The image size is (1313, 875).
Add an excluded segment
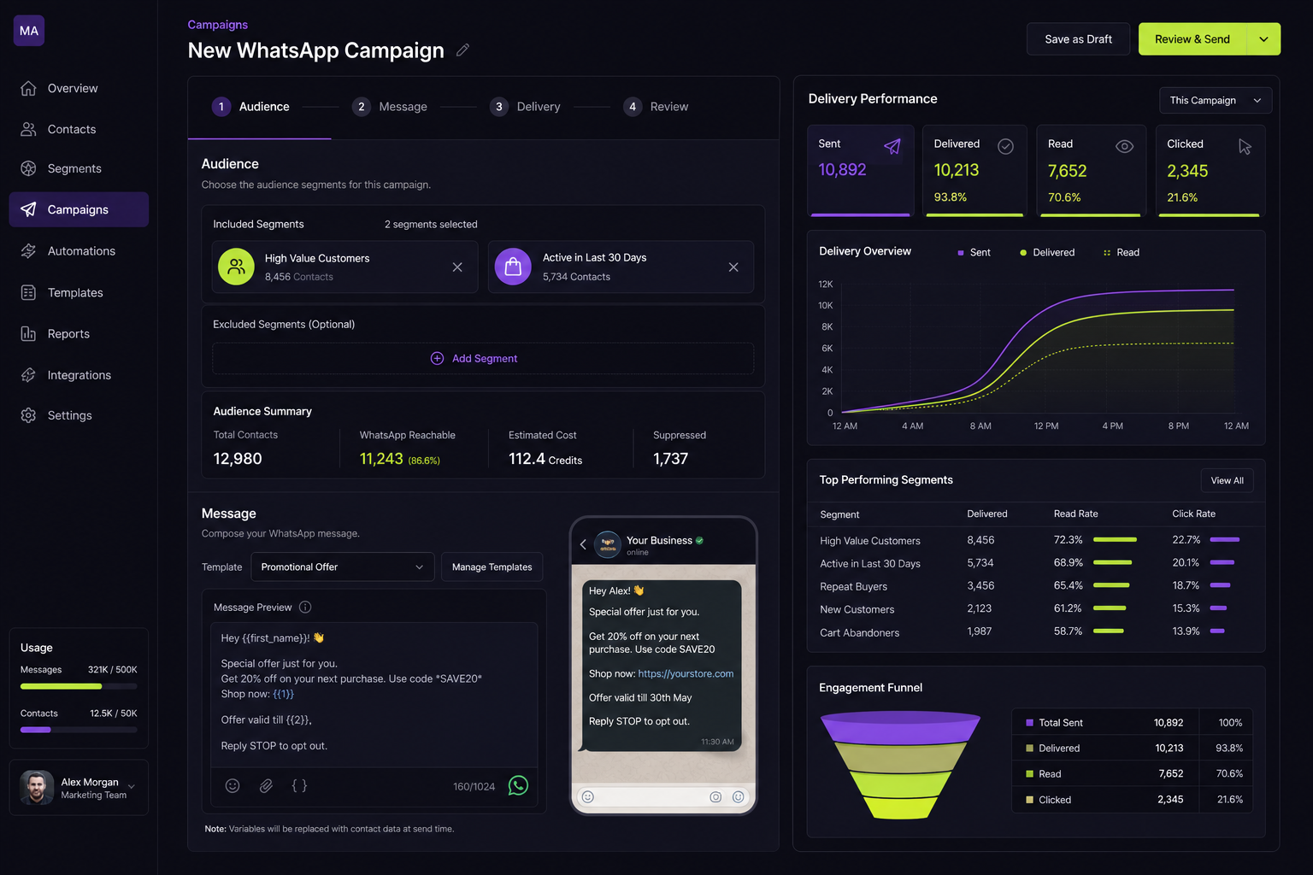(483, 359)
